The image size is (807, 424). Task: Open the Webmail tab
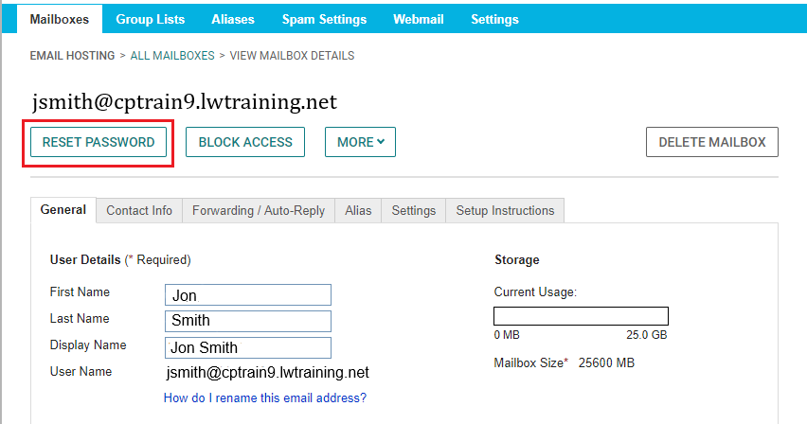(419, 19)
